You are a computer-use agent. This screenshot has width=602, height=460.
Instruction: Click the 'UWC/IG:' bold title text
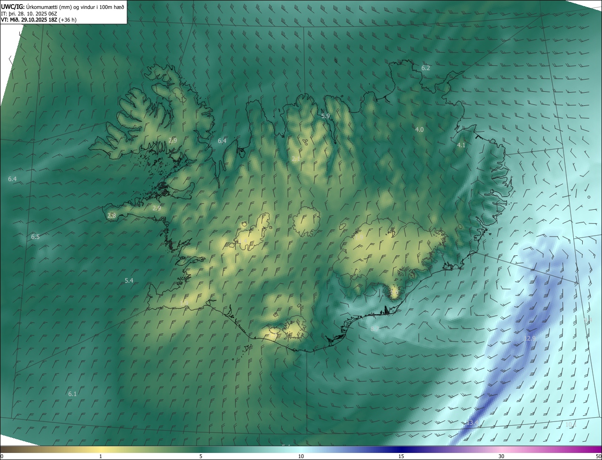click(13, 7)
